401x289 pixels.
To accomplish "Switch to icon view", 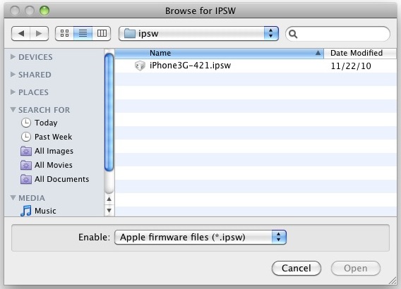I will pos(64,33).
